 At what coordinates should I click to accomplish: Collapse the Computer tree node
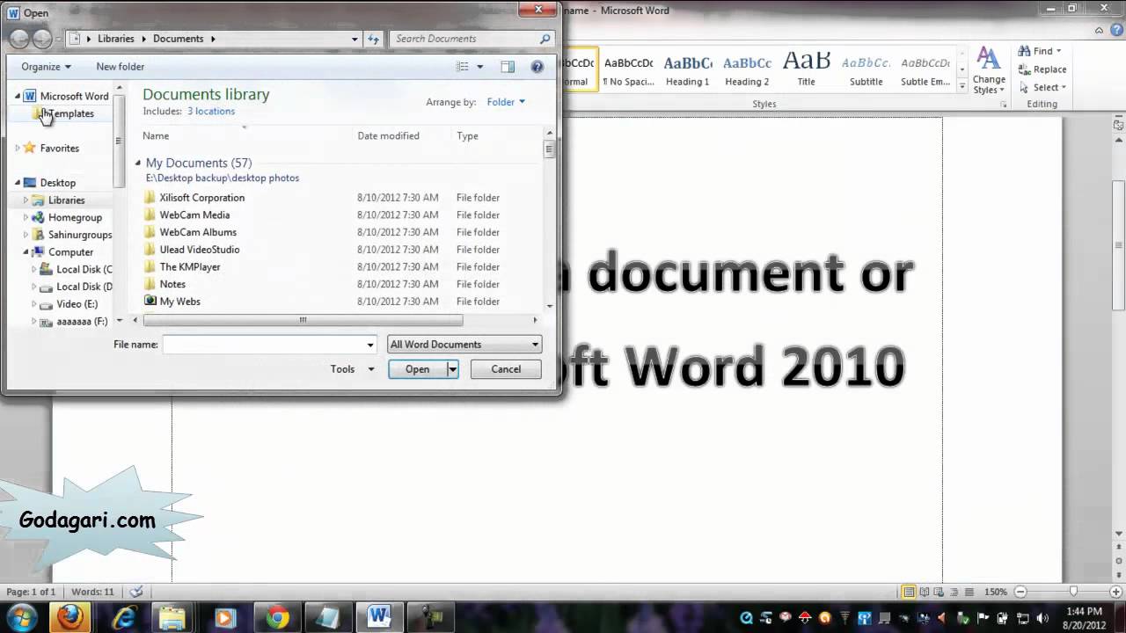(x=26, y=252)
